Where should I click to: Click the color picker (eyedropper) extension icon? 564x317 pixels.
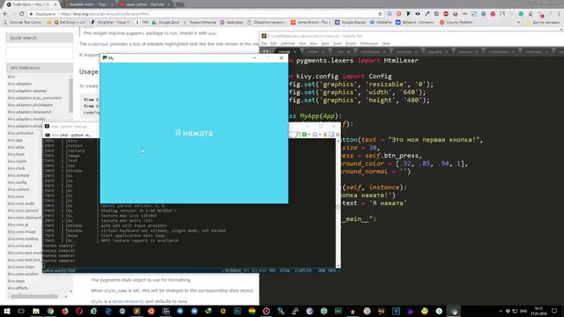pos(427,14)
